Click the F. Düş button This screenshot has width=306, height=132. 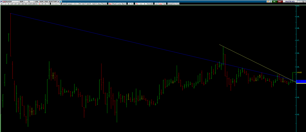point(98,4)
